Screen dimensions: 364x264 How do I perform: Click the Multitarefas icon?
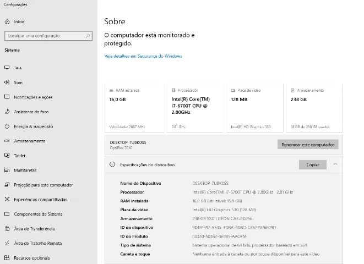tap(7, 170)
